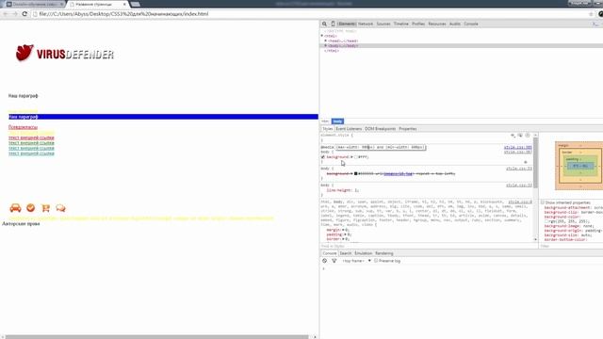This screenshot has height=339, width=603.
Task: Expand the background shorthand arrow in media rule
Action: [x=351, y=157]
